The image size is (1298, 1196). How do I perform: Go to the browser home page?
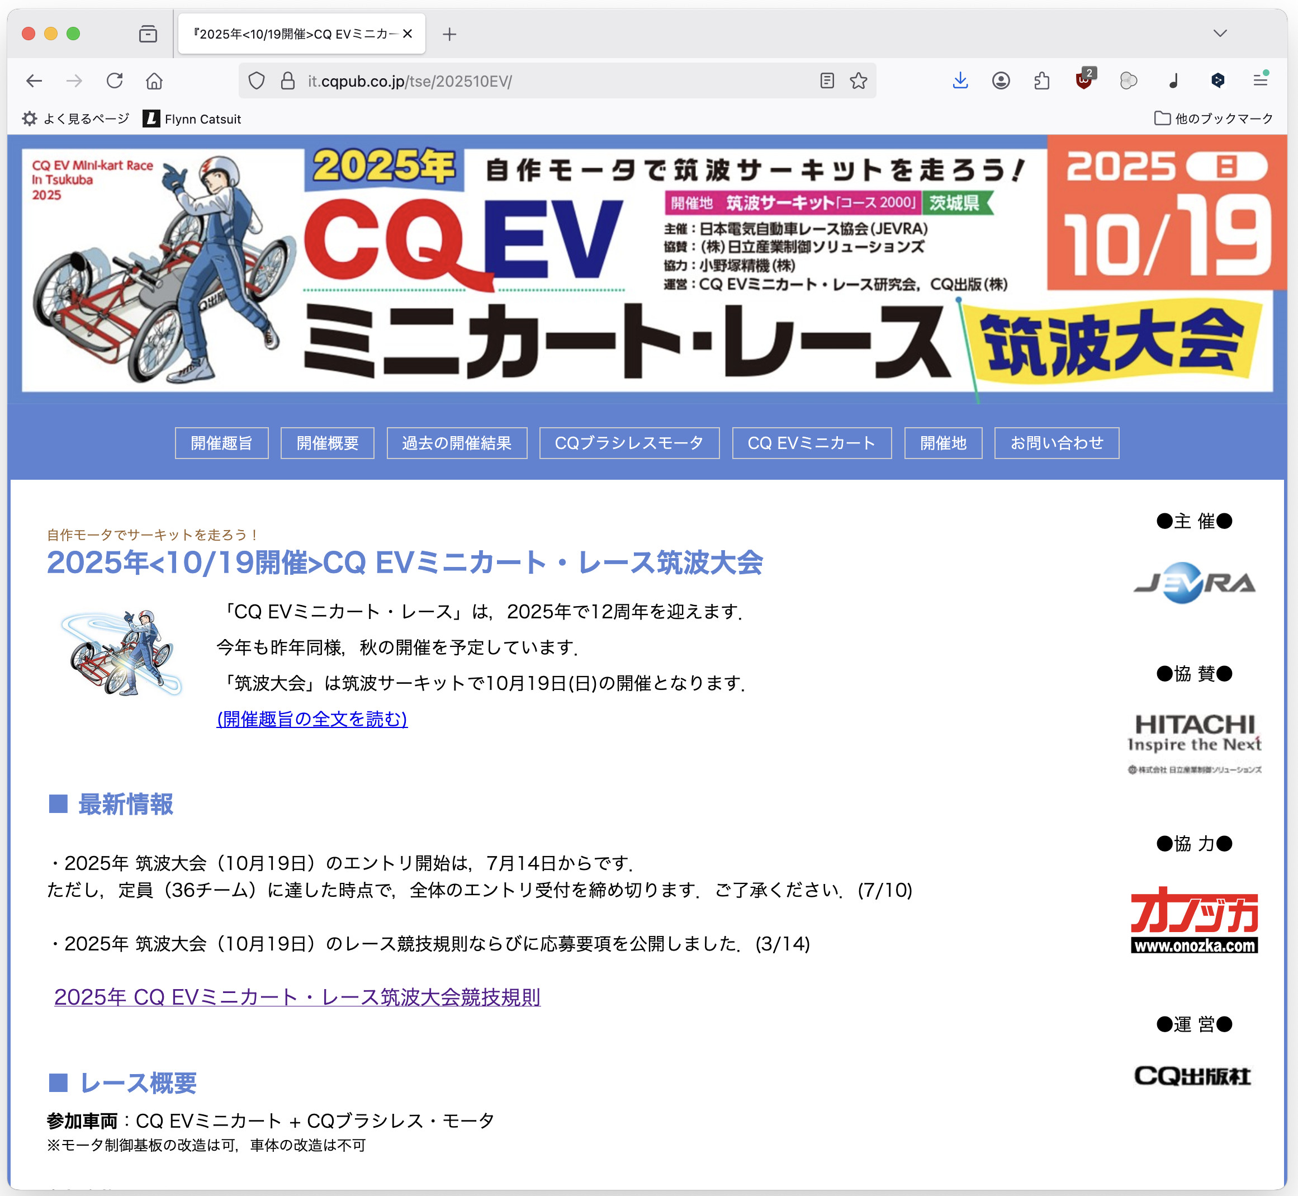(x=154, y=81)
